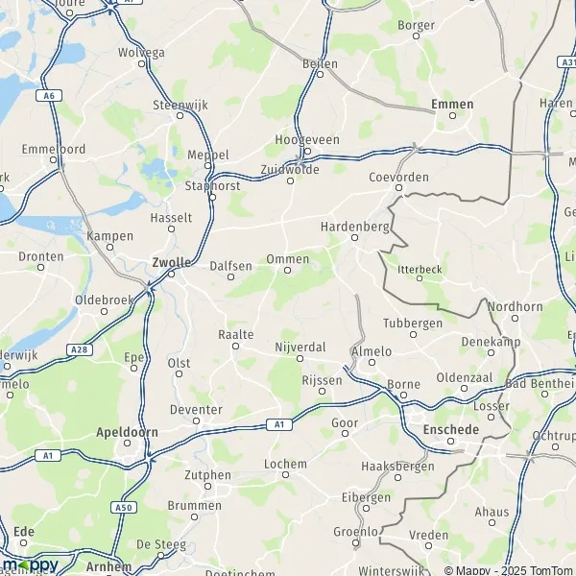Select the Zwolle city marker
The image size is (576, 576).
click(x=171, y=274)
